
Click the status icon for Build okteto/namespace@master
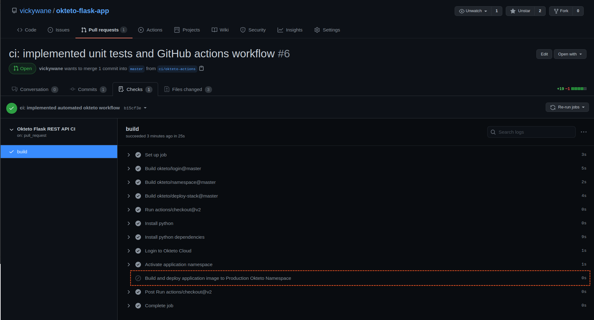(x=138, y=182)
